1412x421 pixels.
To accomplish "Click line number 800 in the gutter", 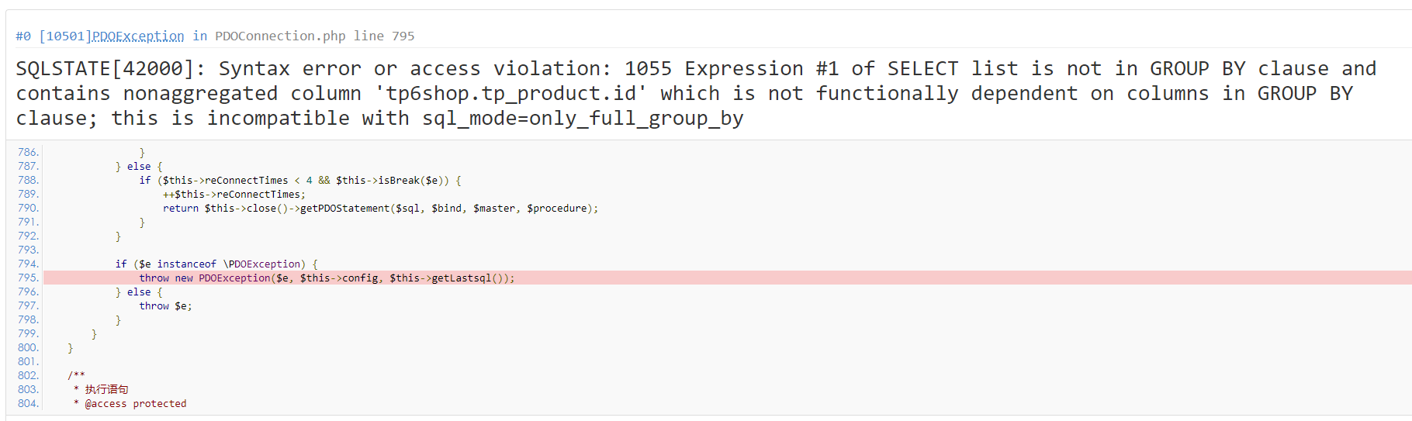I will (x=28, y=347).
